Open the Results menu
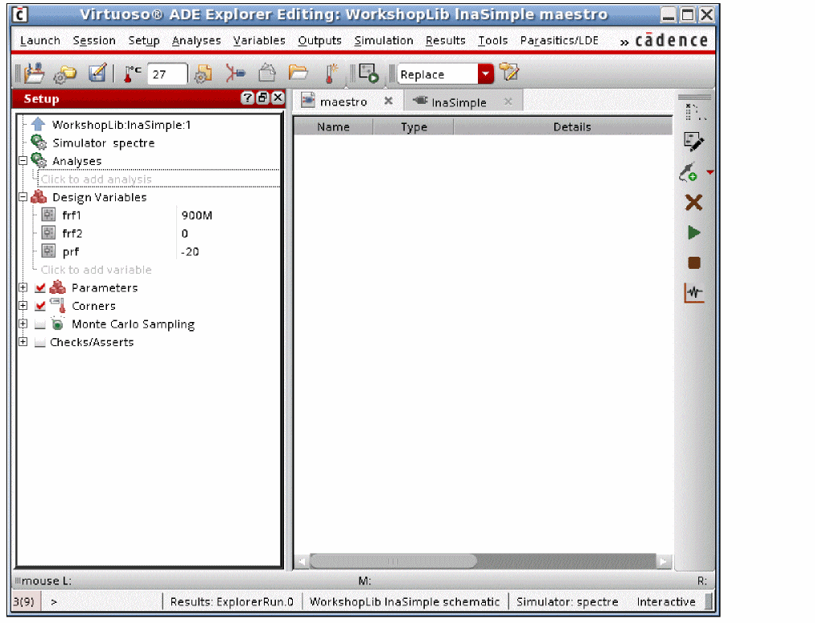Screen dimensions: 815x623 (x=446, y=40)
